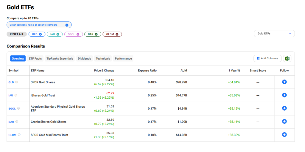Click the SPDR Gold MiniShares Trust name
The image size is (305, 152).
(49, 135)
